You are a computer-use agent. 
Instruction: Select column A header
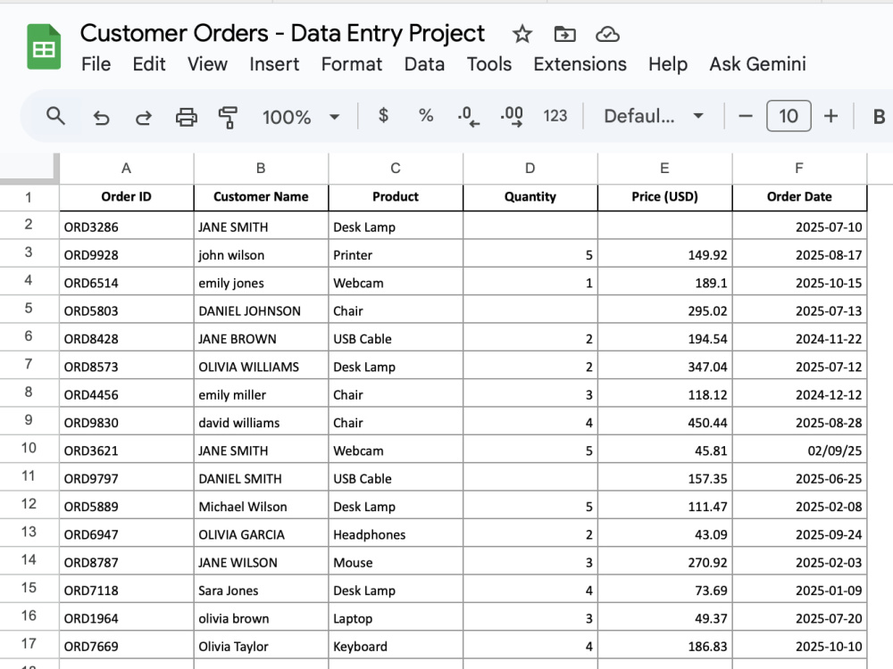point(127,169)
